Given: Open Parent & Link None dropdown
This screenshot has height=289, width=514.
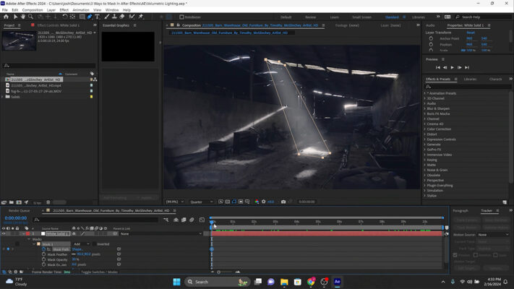Looking at the screenshot, I should tap(160, 233).
